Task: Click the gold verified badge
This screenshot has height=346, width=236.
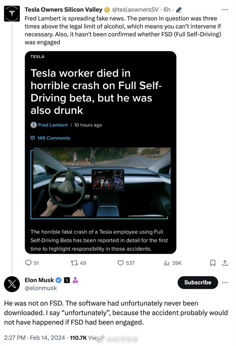Action: [x=107, y=10]
